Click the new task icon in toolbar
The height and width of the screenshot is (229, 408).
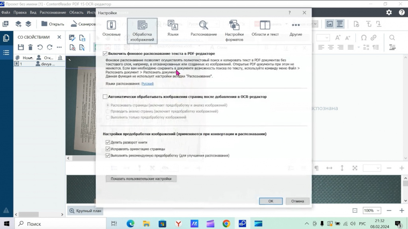coord(6,24)
